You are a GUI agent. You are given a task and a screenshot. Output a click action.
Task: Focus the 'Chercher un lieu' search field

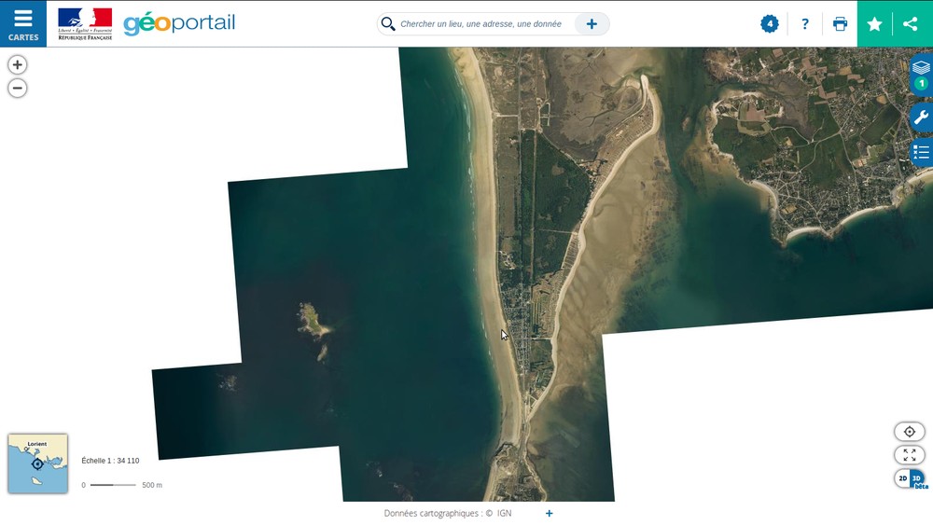tap(480, 24)
